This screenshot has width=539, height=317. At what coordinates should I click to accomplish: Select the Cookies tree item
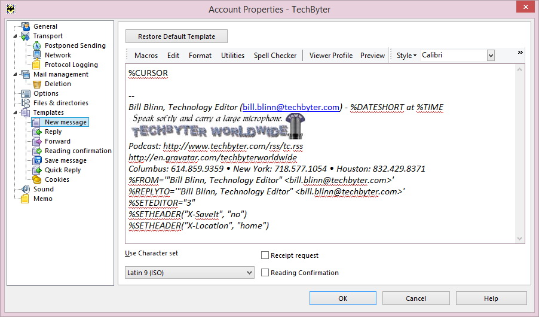57,179
